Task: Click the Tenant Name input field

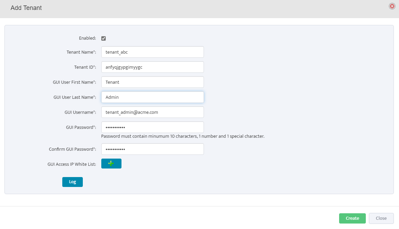Action: coord(152,52)
